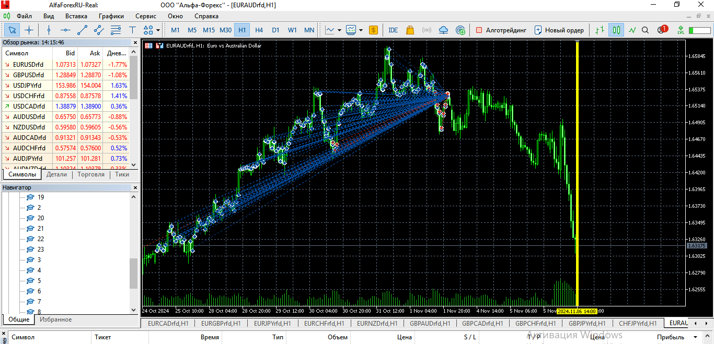714x344 pixels.
Task: Switch chart to bar chart mode
Action: tap(600, 30)
